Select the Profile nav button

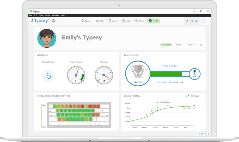point(153,21)
